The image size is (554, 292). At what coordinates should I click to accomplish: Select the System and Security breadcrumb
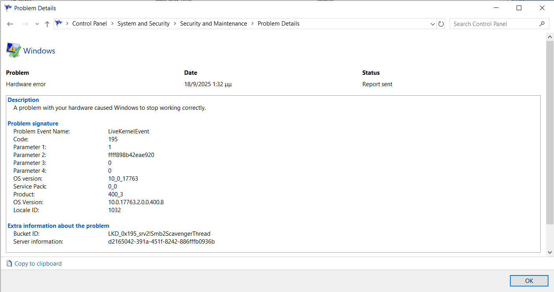(x=144, y=24)
